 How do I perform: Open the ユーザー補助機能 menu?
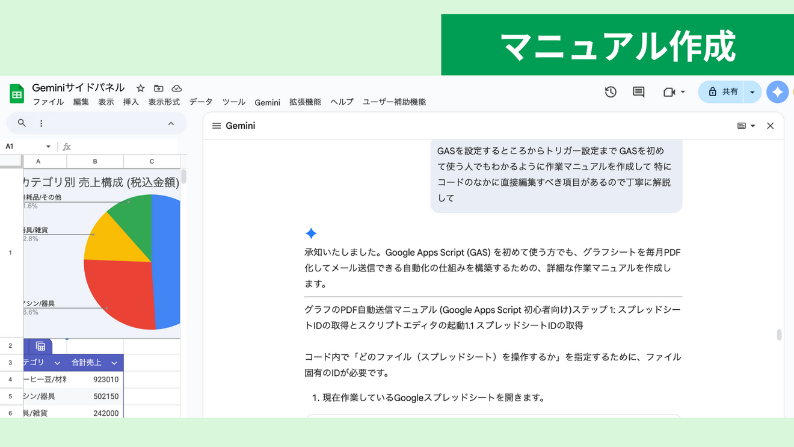coord(394,102)
